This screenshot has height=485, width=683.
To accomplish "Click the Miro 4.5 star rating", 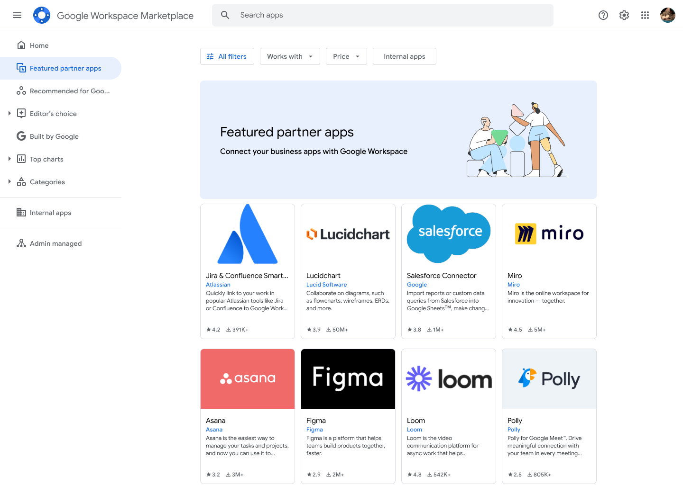I will click(x=515, y=330).
